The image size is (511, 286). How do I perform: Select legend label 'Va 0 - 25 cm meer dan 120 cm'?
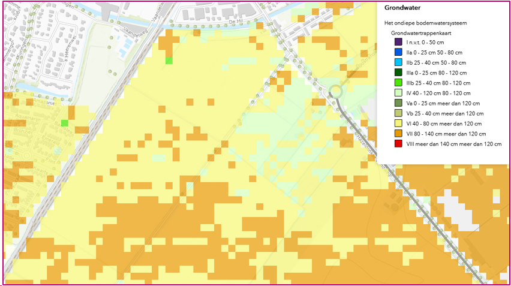tap(443, 104)
